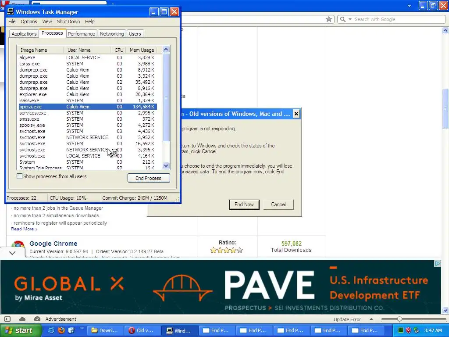Switch to the Opera Old versions taskbar button
The height and width of the screenshot is (337, 449).
point(143,330)
